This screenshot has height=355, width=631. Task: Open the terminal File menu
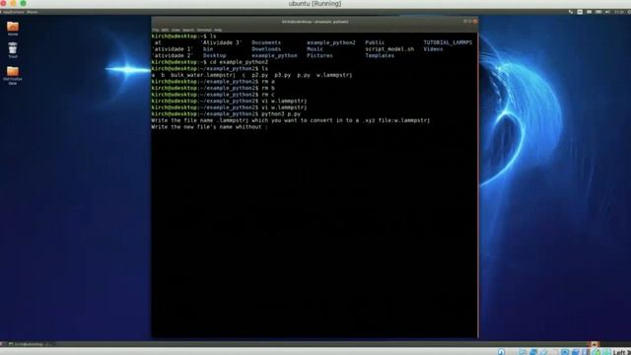(x=156, y=30)
